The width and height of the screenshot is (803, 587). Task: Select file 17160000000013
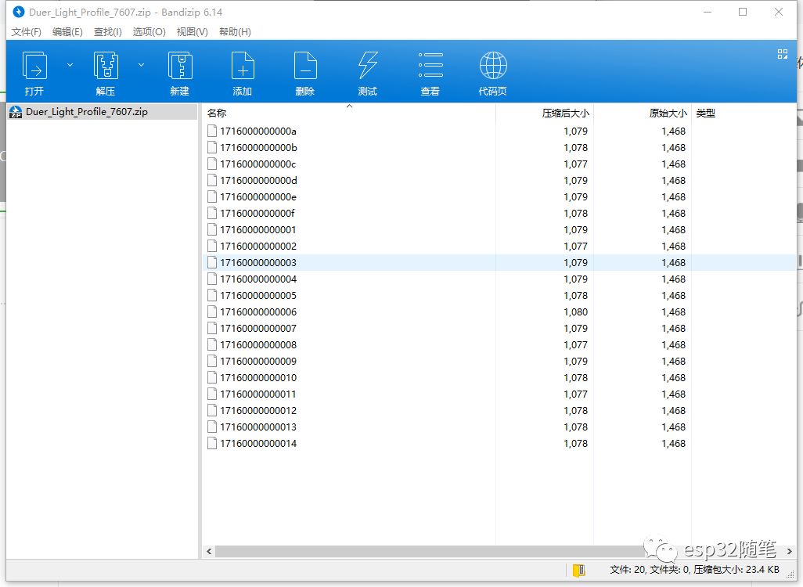(x=258, y=427)
